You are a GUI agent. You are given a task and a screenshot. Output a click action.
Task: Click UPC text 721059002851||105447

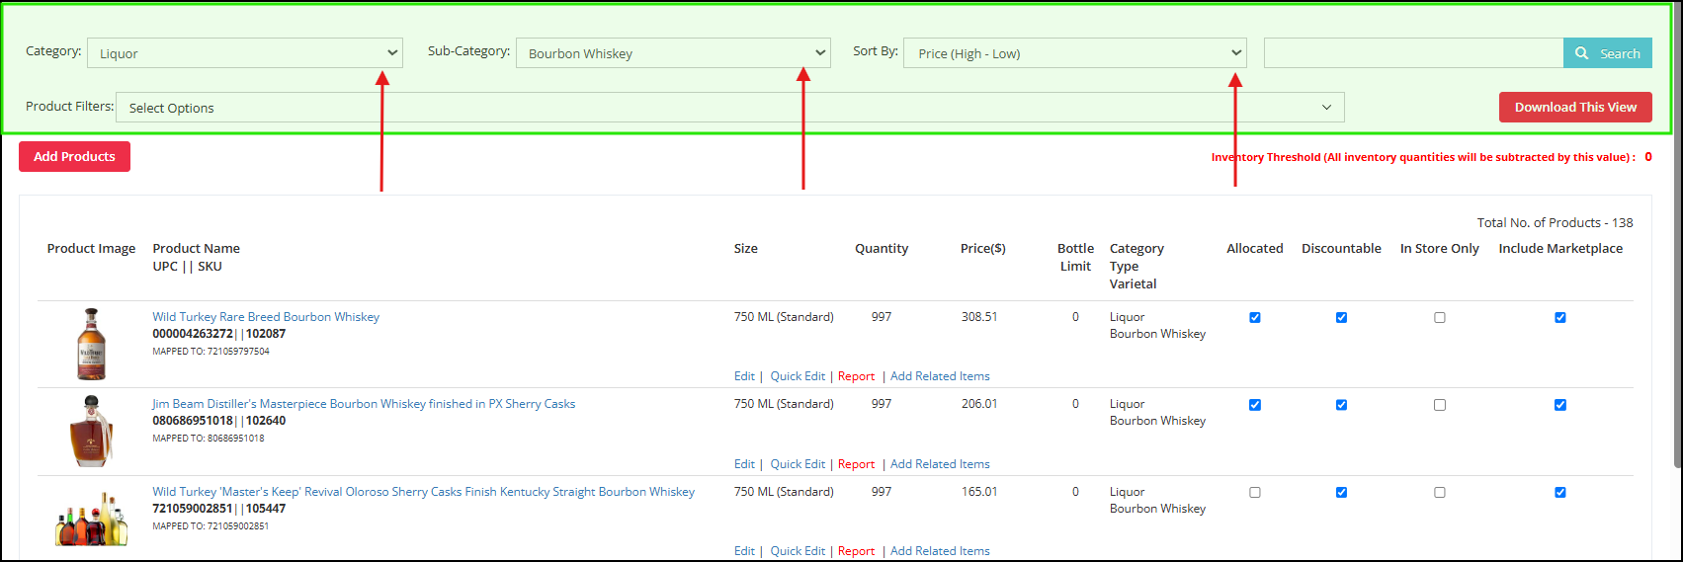[x=218, y=509]
